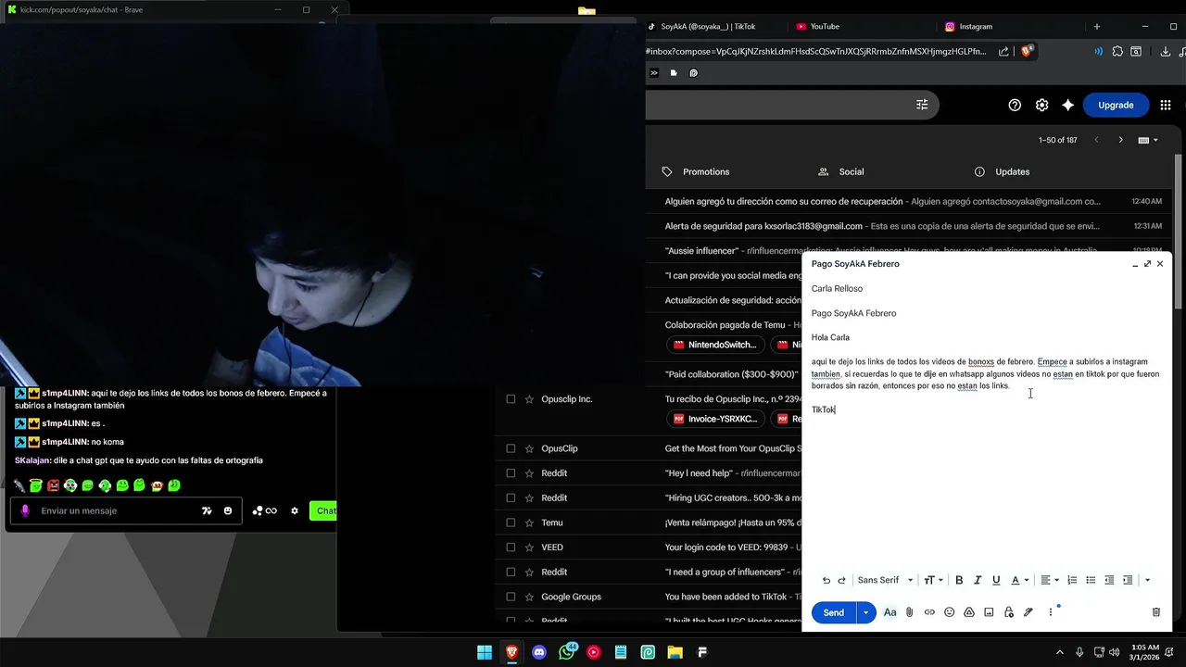Click green Chat send button
This screenshot has width=1186, height=667.
tap(323, 510)
